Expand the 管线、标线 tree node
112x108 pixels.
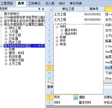click(x=6, y=53)
